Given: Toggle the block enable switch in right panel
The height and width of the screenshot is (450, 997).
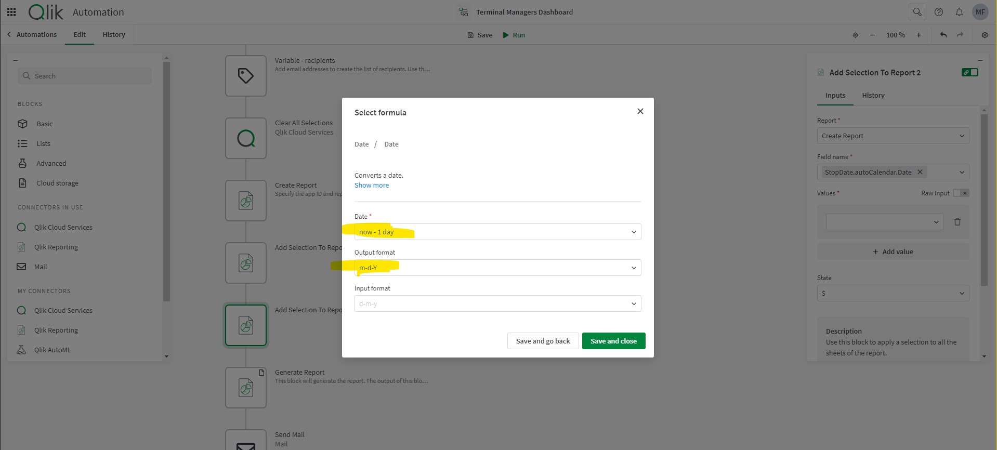Looking at the screenshot, I should tap(969, 72).
